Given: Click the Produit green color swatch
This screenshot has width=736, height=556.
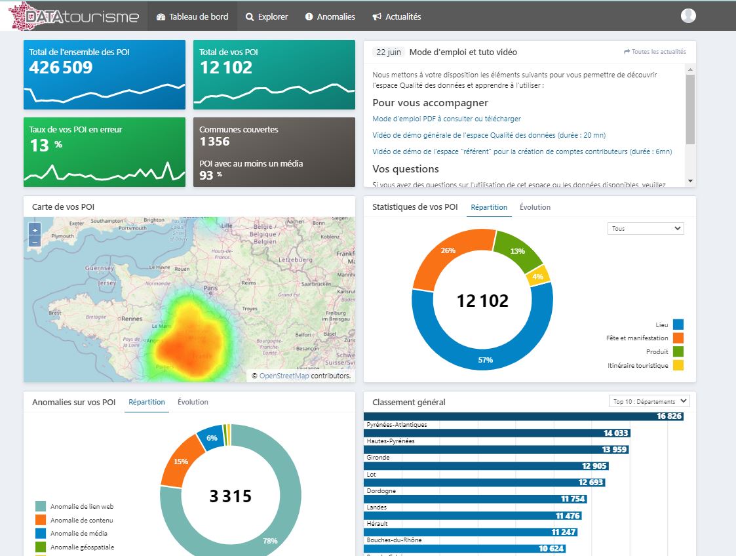Looking at the screenshot, I should point(678,352).
